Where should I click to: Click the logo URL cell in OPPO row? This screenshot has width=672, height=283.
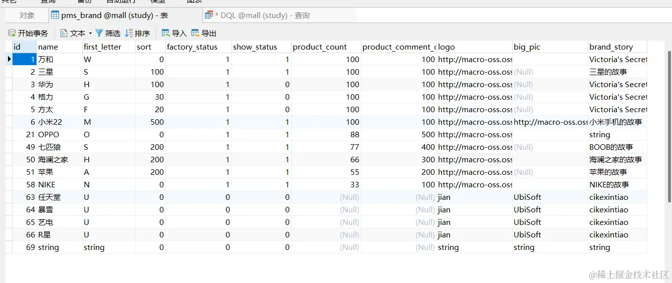[x=474, y=134]
